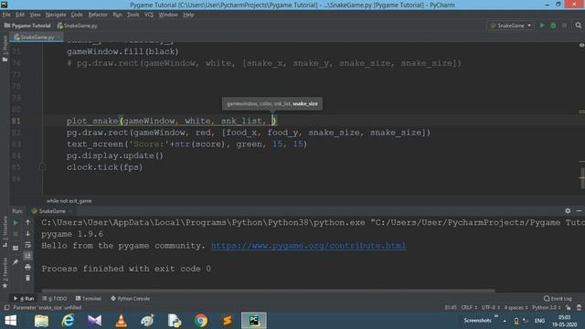
Task: Open the Tools menu
Action: [x=133, y=15]
